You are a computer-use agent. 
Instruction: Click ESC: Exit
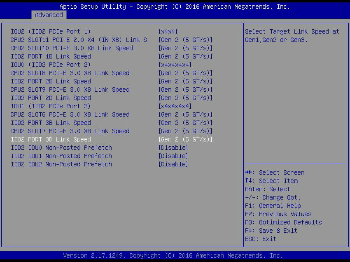pyautogui.click(x=260, y=239)
